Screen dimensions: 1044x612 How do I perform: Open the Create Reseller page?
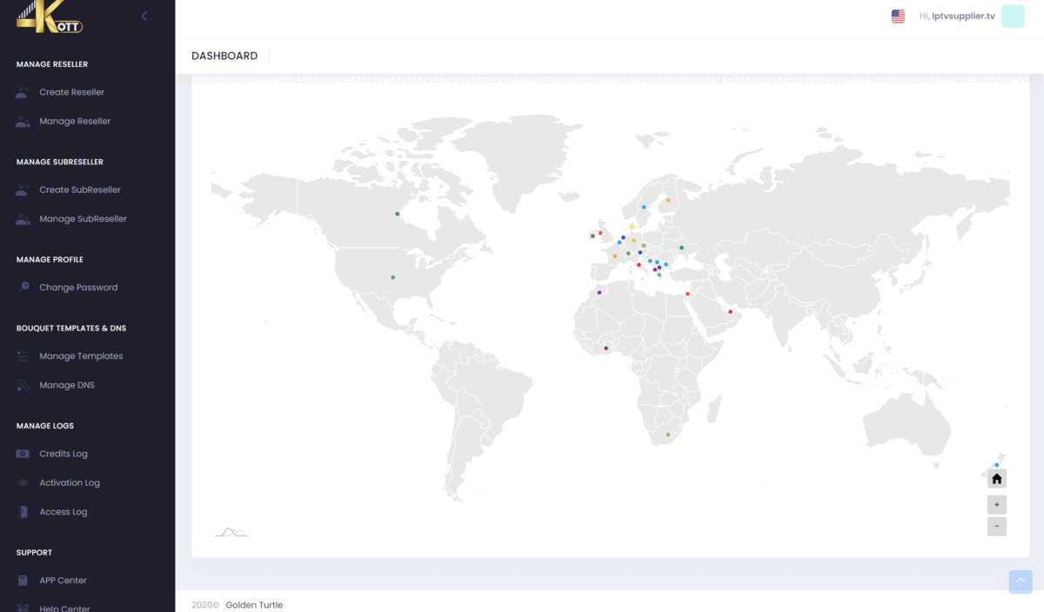click(x=71, y=92)
